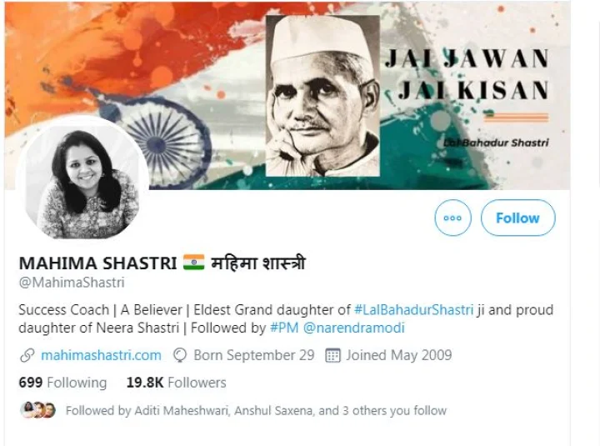Click the @MahimaShastri handle

coord(72,283)
